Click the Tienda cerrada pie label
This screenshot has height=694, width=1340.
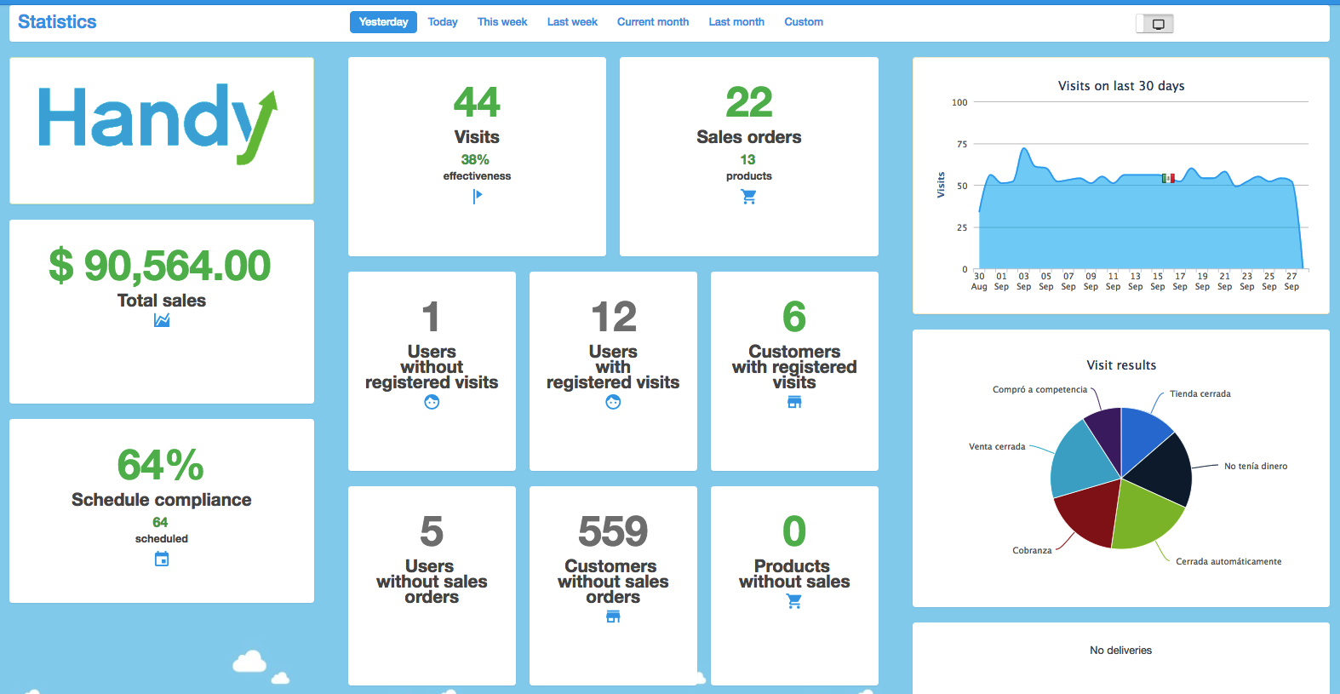(1200, 393)
